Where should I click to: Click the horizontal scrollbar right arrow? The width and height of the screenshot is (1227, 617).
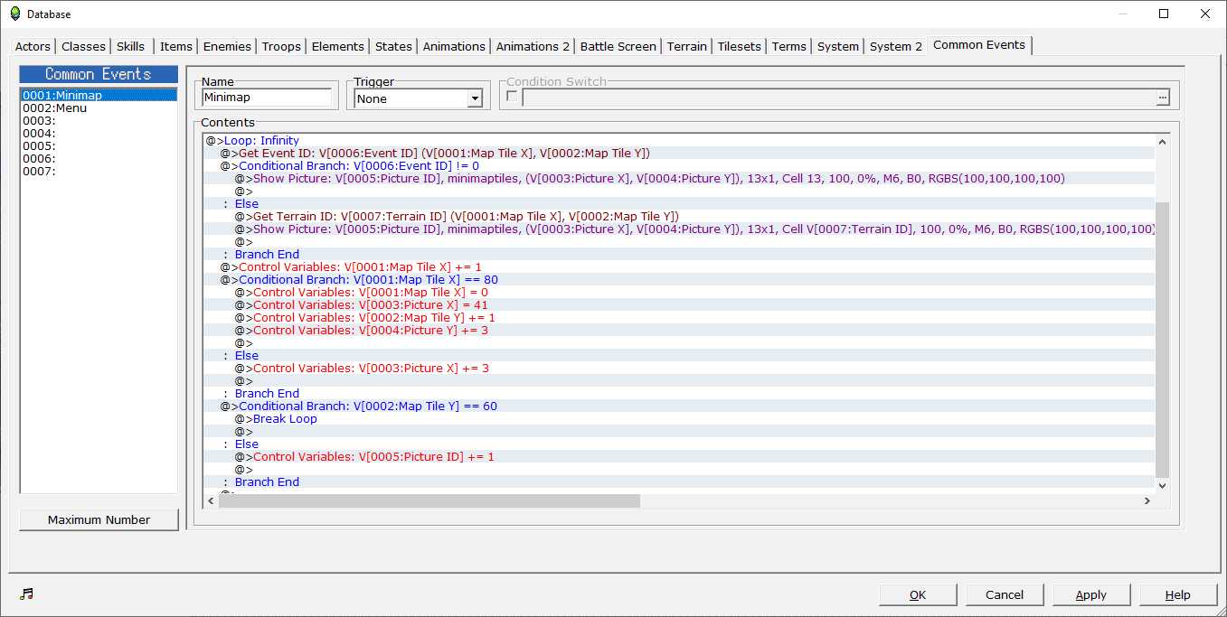[x=1147, y=500]
